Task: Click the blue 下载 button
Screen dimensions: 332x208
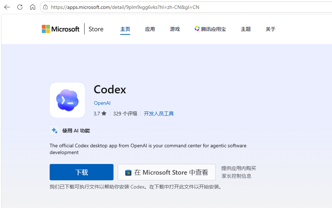Action: 82,172
